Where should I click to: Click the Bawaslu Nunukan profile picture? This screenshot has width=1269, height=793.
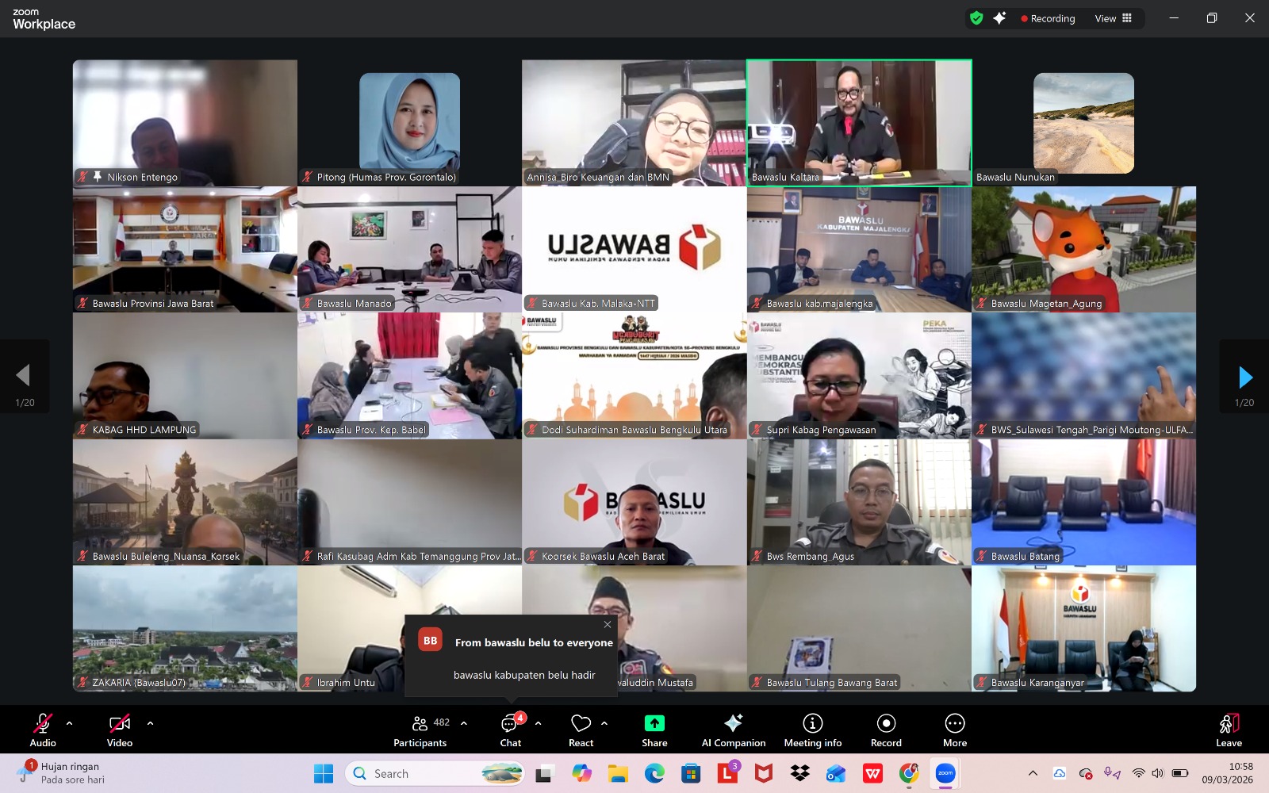(x=1083, y=123)
